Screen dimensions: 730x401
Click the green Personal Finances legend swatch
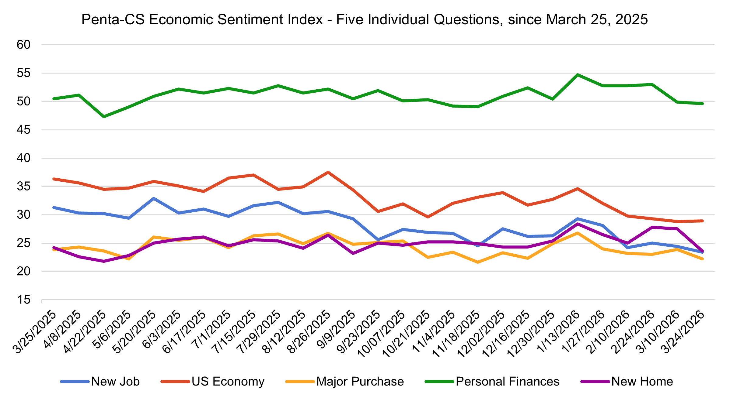pos(439,382)
